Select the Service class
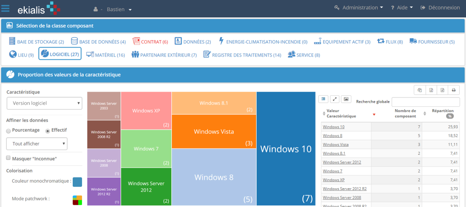 coord(304,55)
